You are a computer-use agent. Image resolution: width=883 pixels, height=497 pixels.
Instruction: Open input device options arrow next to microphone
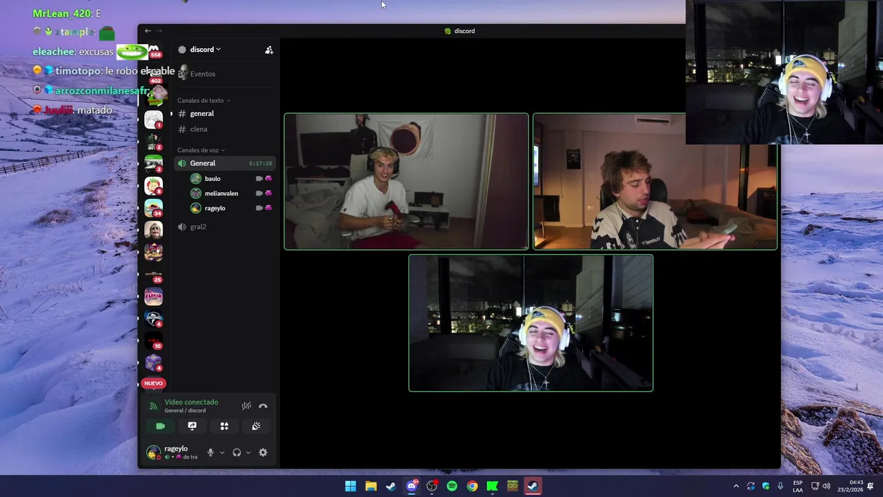221,453
